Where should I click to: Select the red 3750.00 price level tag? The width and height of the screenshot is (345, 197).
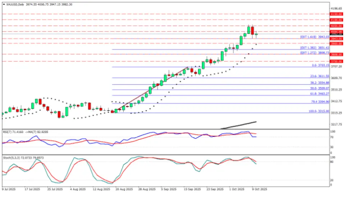tap(337, 61)
